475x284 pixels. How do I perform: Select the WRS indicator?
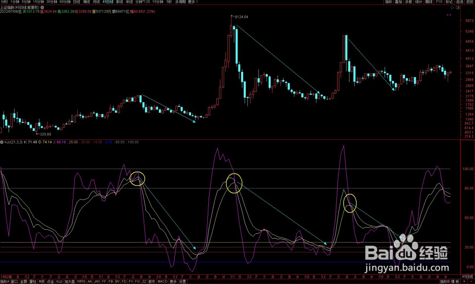tap(81, 282)
